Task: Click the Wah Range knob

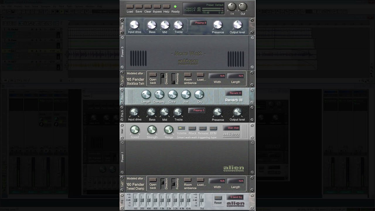Action: coord(169,130)
